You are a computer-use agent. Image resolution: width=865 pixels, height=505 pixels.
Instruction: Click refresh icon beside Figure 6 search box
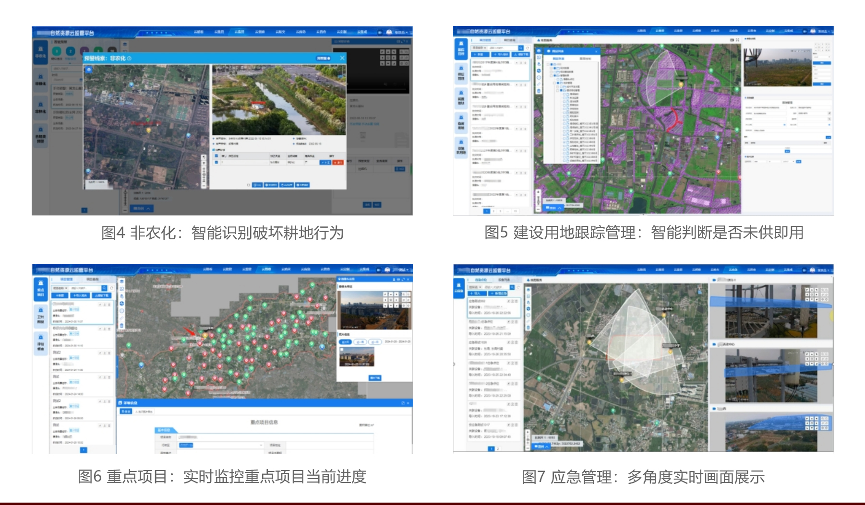pos(111,288)
